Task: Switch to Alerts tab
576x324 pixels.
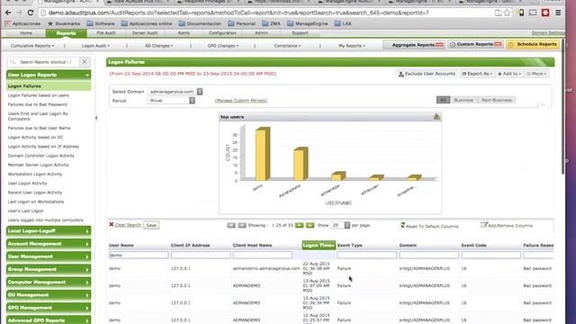Action: [184, 33]
